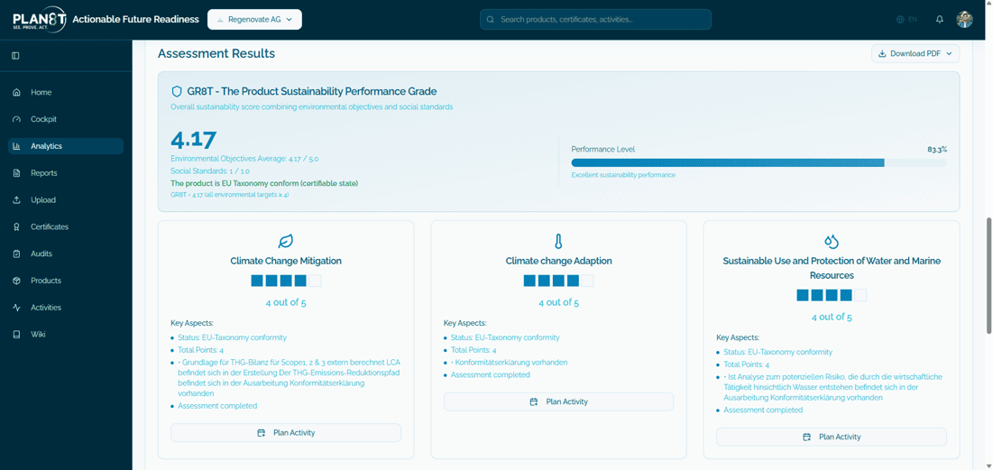Image resolution: width=993 pixels, height=470 pixels.
Task: Open Cockpit in the sidebar
Action: click(43, 119)
